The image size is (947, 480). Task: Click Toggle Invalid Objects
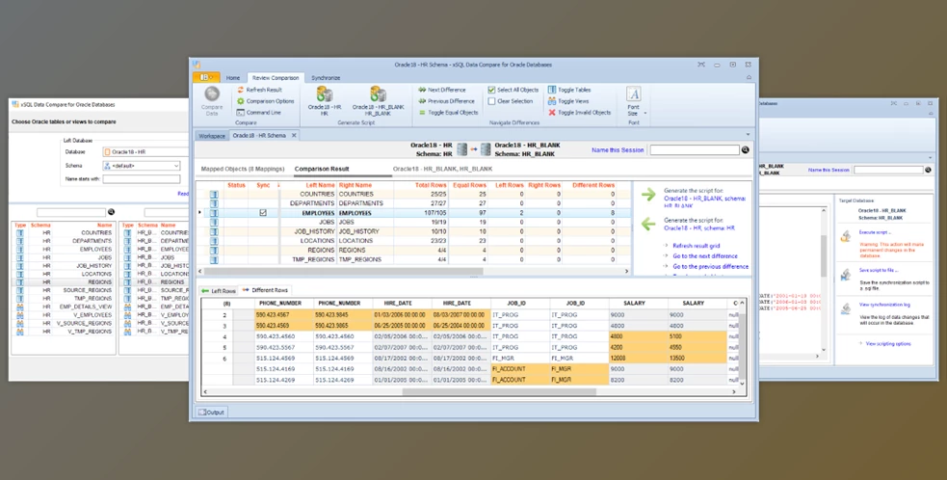pyautogui.click(x=579, y=113)
